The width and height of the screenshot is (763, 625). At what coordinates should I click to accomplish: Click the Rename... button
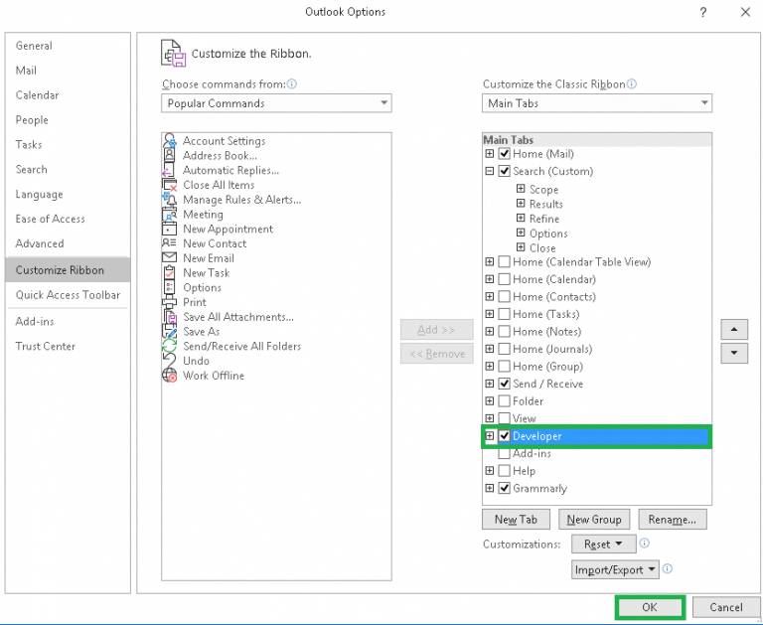673,520
